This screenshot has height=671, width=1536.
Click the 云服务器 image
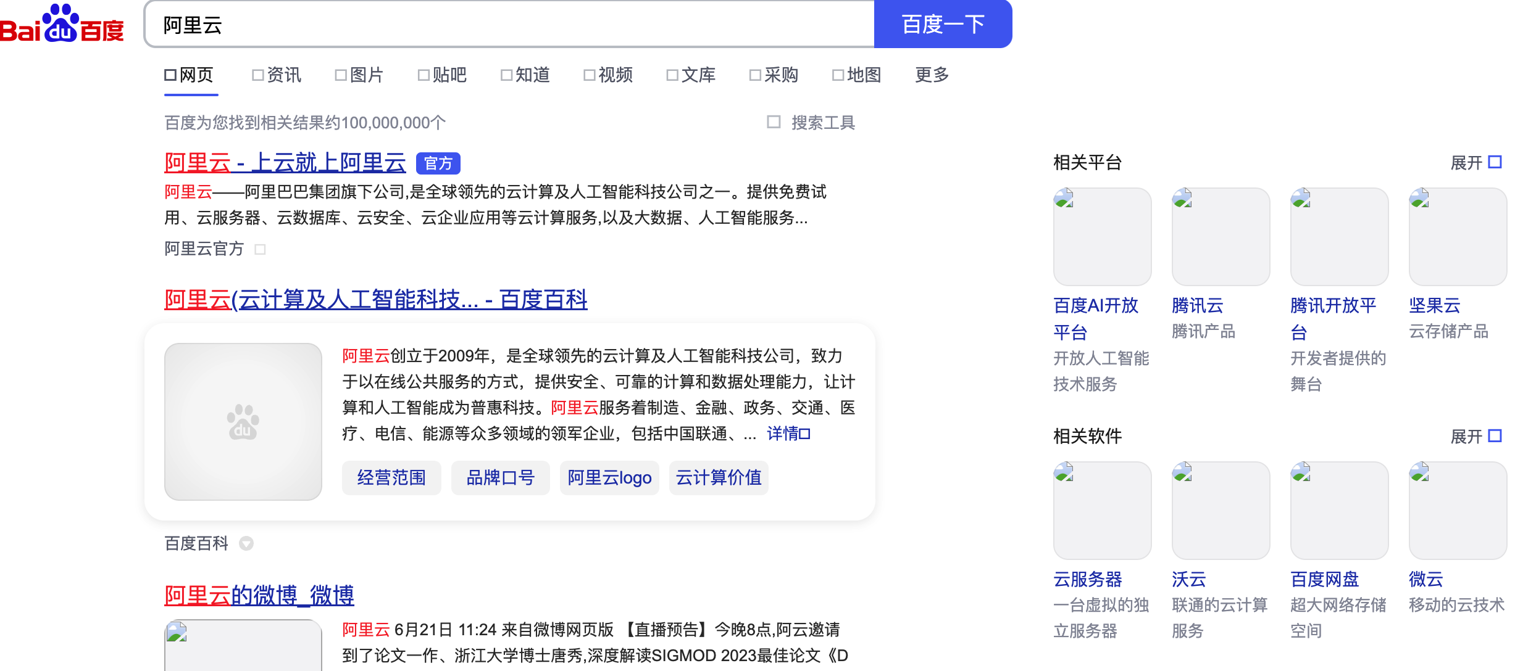(1103, 511)
